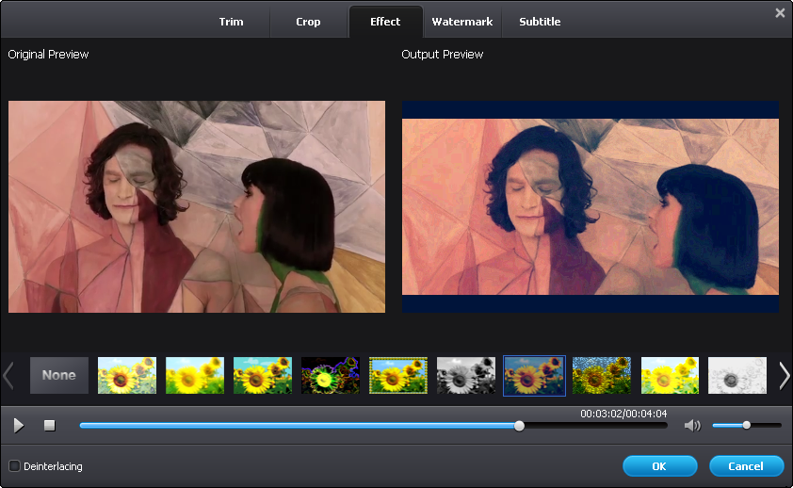Confirm changes with the OK button
793x488 pixels.
(659, 466)
